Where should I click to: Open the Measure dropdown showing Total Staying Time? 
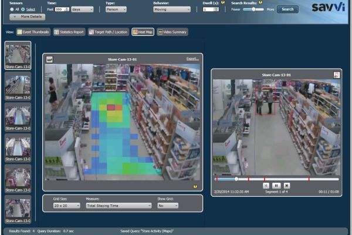(x=119, y=206)
